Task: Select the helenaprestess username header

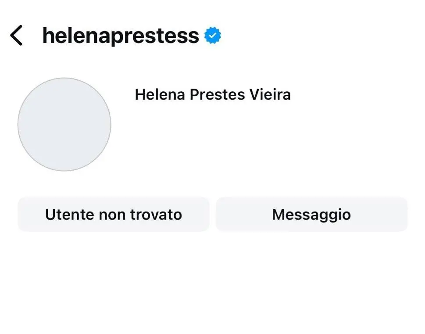Action: [121, 36]
